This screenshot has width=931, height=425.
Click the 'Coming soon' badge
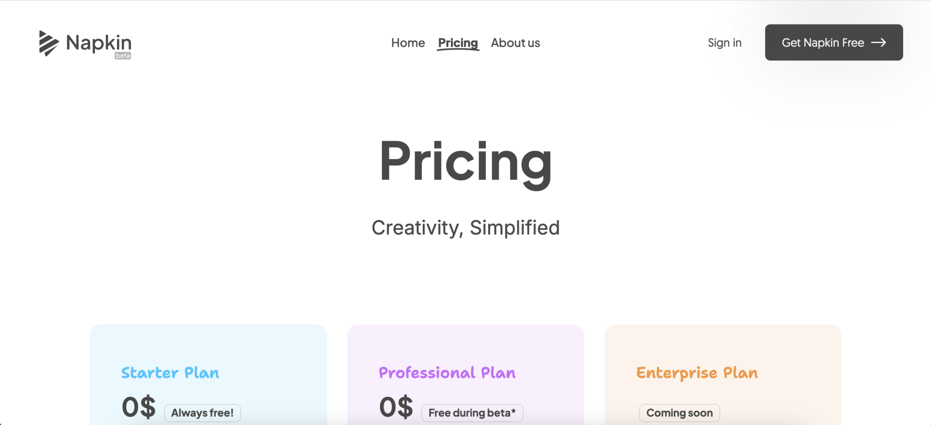point(679,413)
